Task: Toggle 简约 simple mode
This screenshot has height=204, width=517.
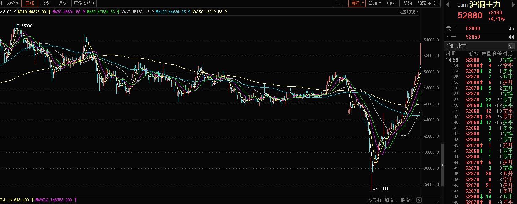Action: [x=407, y=3]
